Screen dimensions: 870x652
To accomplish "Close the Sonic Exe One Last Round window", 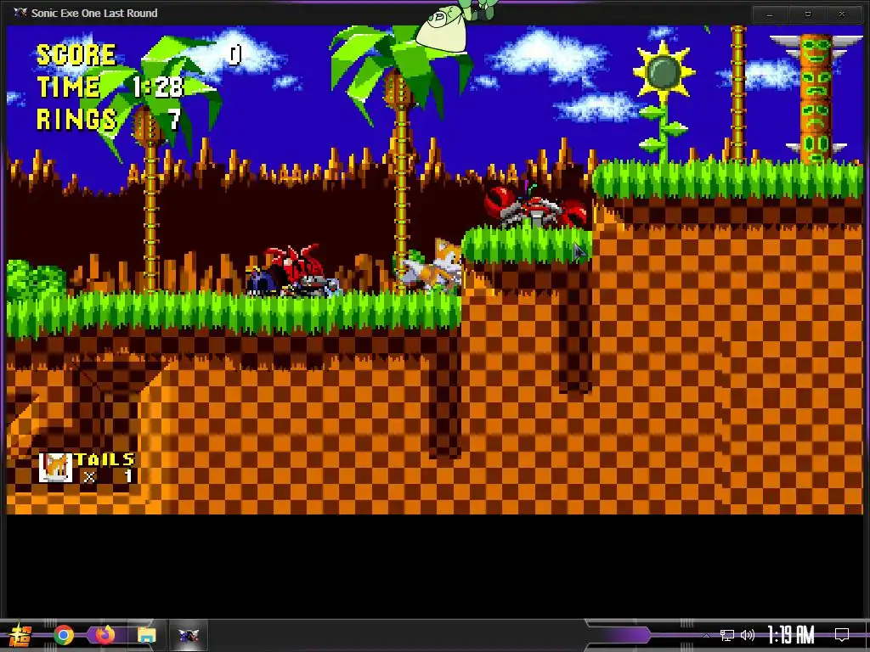I will 842,14.
